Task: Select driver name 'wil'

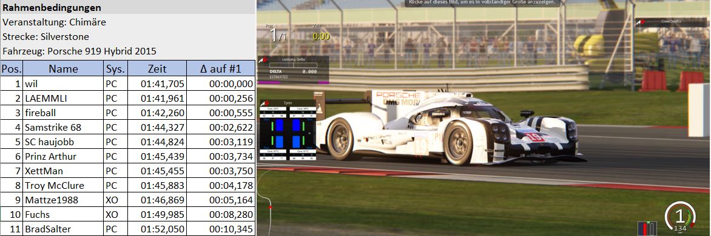Action: pyautogui.click(x=32, y=84)
